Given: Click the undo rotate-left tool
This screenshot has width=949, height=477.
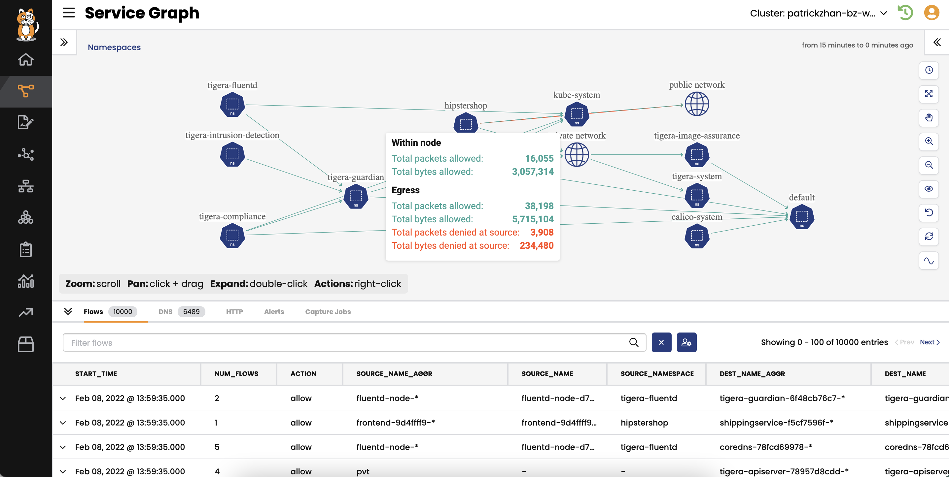Looking at the screenshot, I should pyautogui.click(x=929, y=213).
